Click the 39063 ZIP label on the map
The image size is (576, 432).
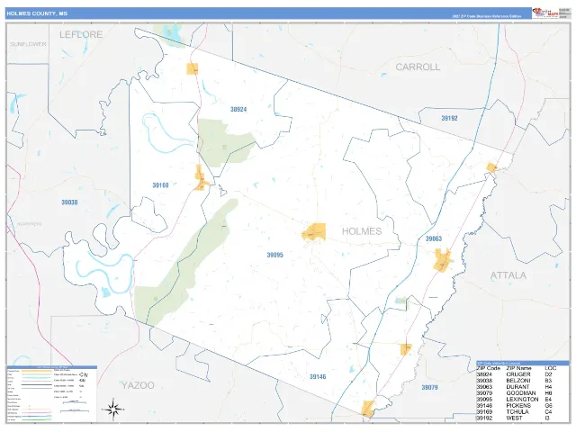(434, 238)
